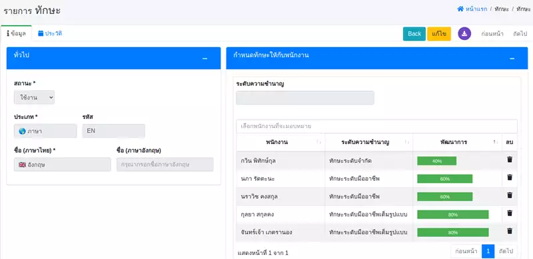This screenshot has width=533, height=259.
Task: Click the ชื่อ (ภาษาอังกฤษ) input field
Action: [x=165, y=165]
